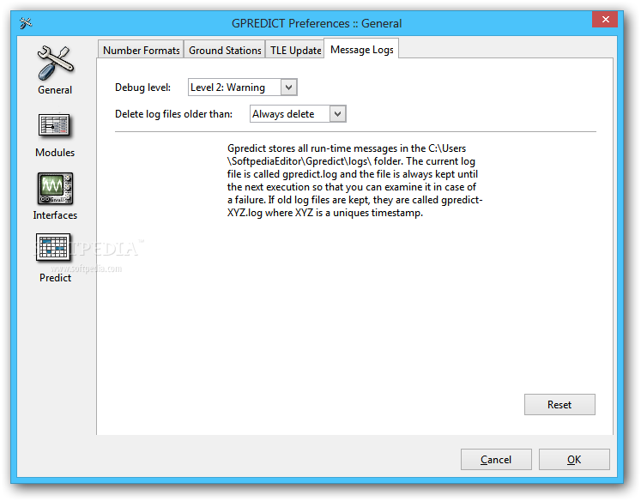This screenshot has height=501, width=641.
Task: Open the Modules preferences section icon
Action: pos(55,125)
